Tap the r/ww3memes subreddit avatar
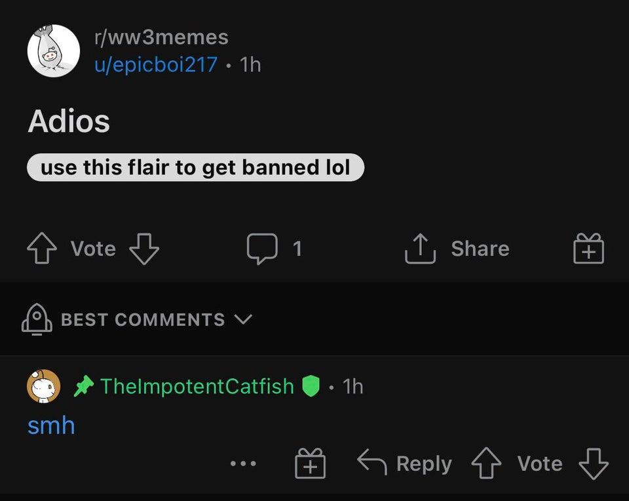Screen dimensions: 629x501 (x=54, y=51)
